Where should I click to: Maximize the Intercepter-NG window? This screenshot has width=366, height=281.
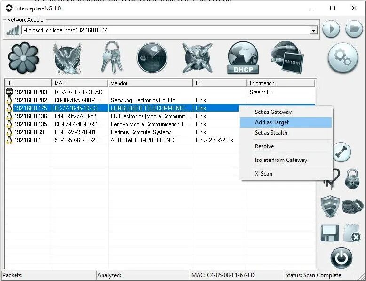[333, 8]
